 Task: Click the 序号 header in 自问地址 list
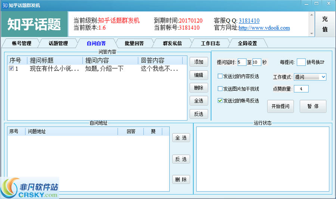(x=16, y=131)
